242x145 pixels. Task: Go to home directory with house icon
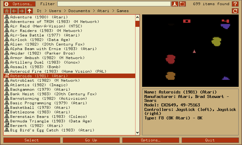[7, 11]
